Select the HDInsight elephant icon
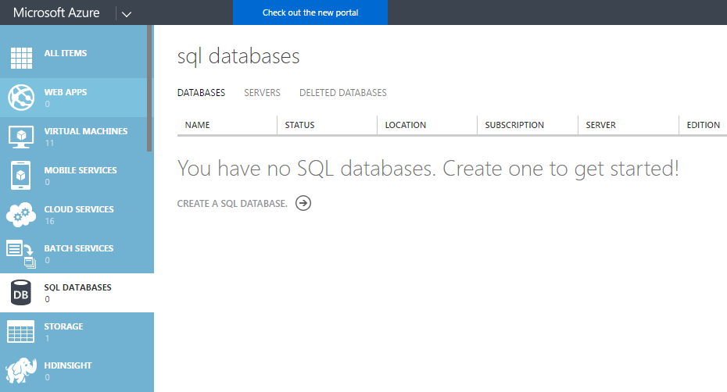This screenshot has height=392, width=727. (x=21, y=370)
